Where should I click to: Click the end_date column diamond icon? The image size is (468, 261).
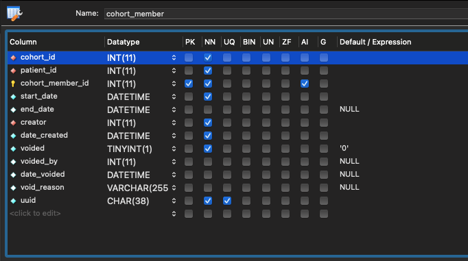pyautogui.click(x=14, y=110)
